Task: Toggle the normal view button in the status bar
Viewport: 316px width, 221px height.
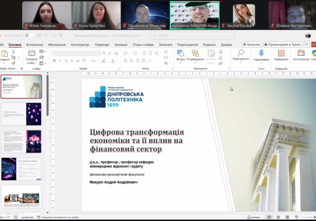Action: coord(269,217)
